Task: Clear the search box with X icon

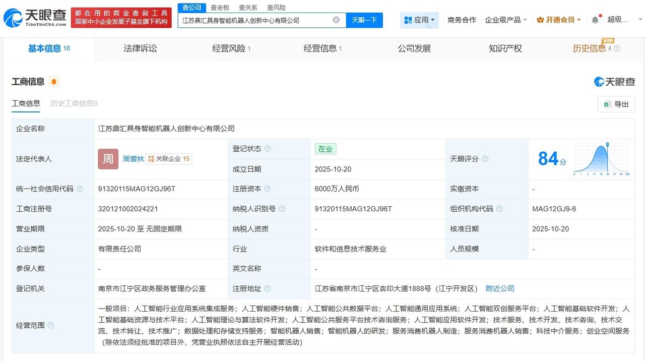Action: click(x=336, y=20)
